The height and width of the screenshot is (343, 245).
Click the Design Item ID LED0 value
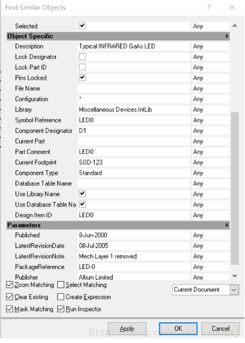(x=133, y=215)
